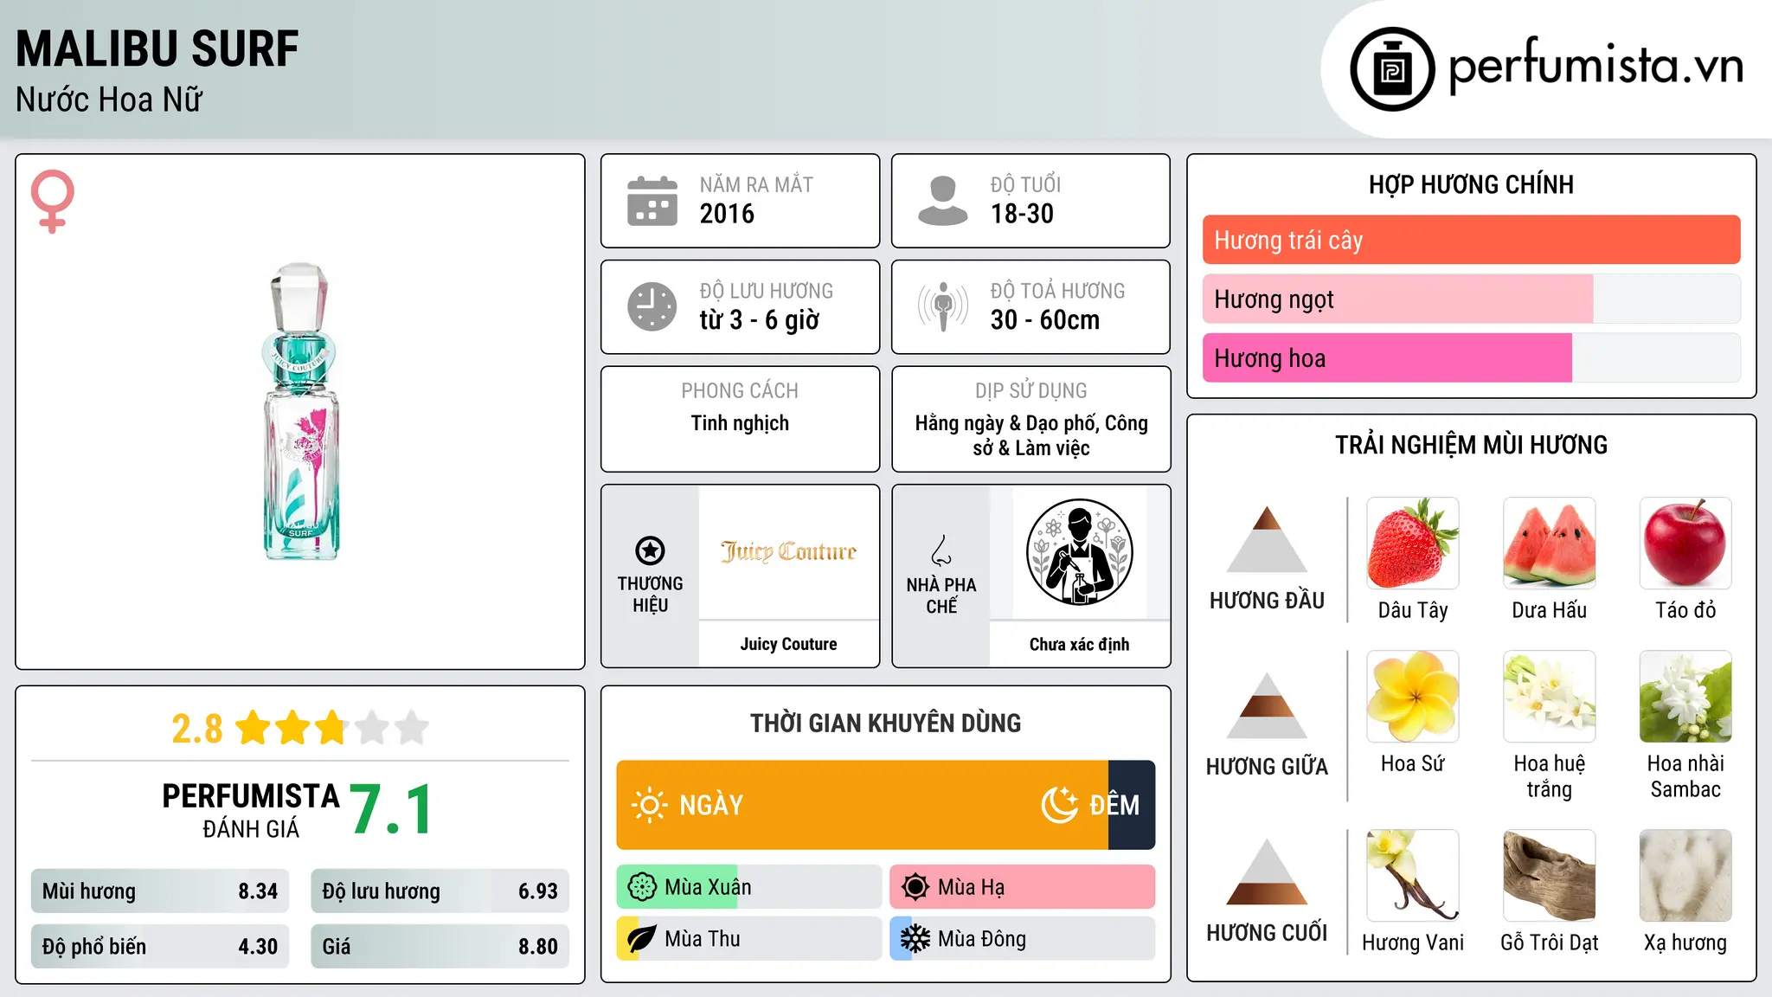1772x997 pixels.
Task: Click the middle notes pyramid icon
Action: click(1267, 705)
